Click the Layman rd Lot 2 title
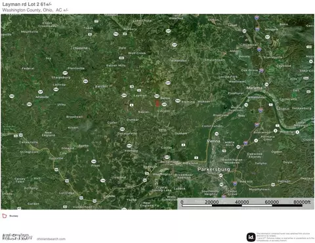The width and height of the screenshot is (315, 243). point(27,4)
